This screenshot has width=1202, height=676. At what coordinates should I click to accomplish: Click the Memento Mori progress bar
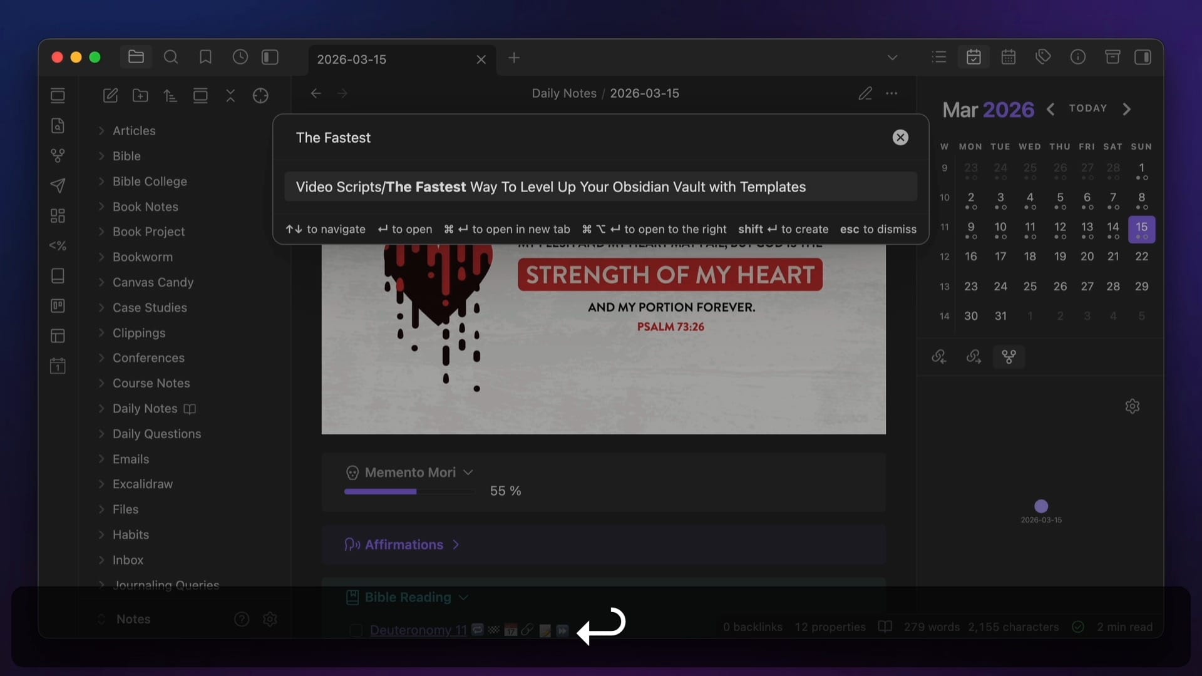[409, 492]
